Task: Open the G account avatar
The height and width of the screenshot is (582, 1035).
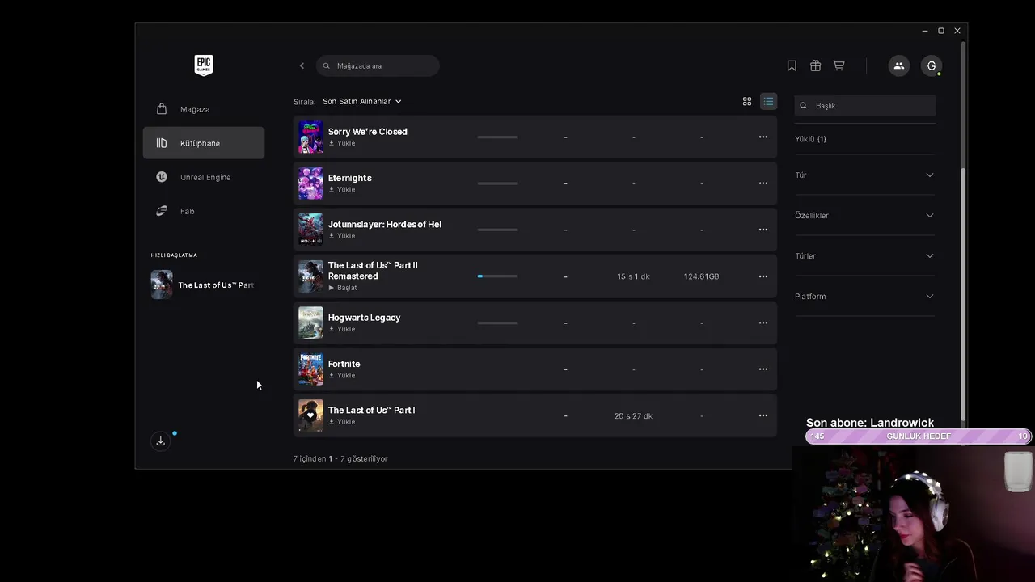Action: tap(931, 65)
